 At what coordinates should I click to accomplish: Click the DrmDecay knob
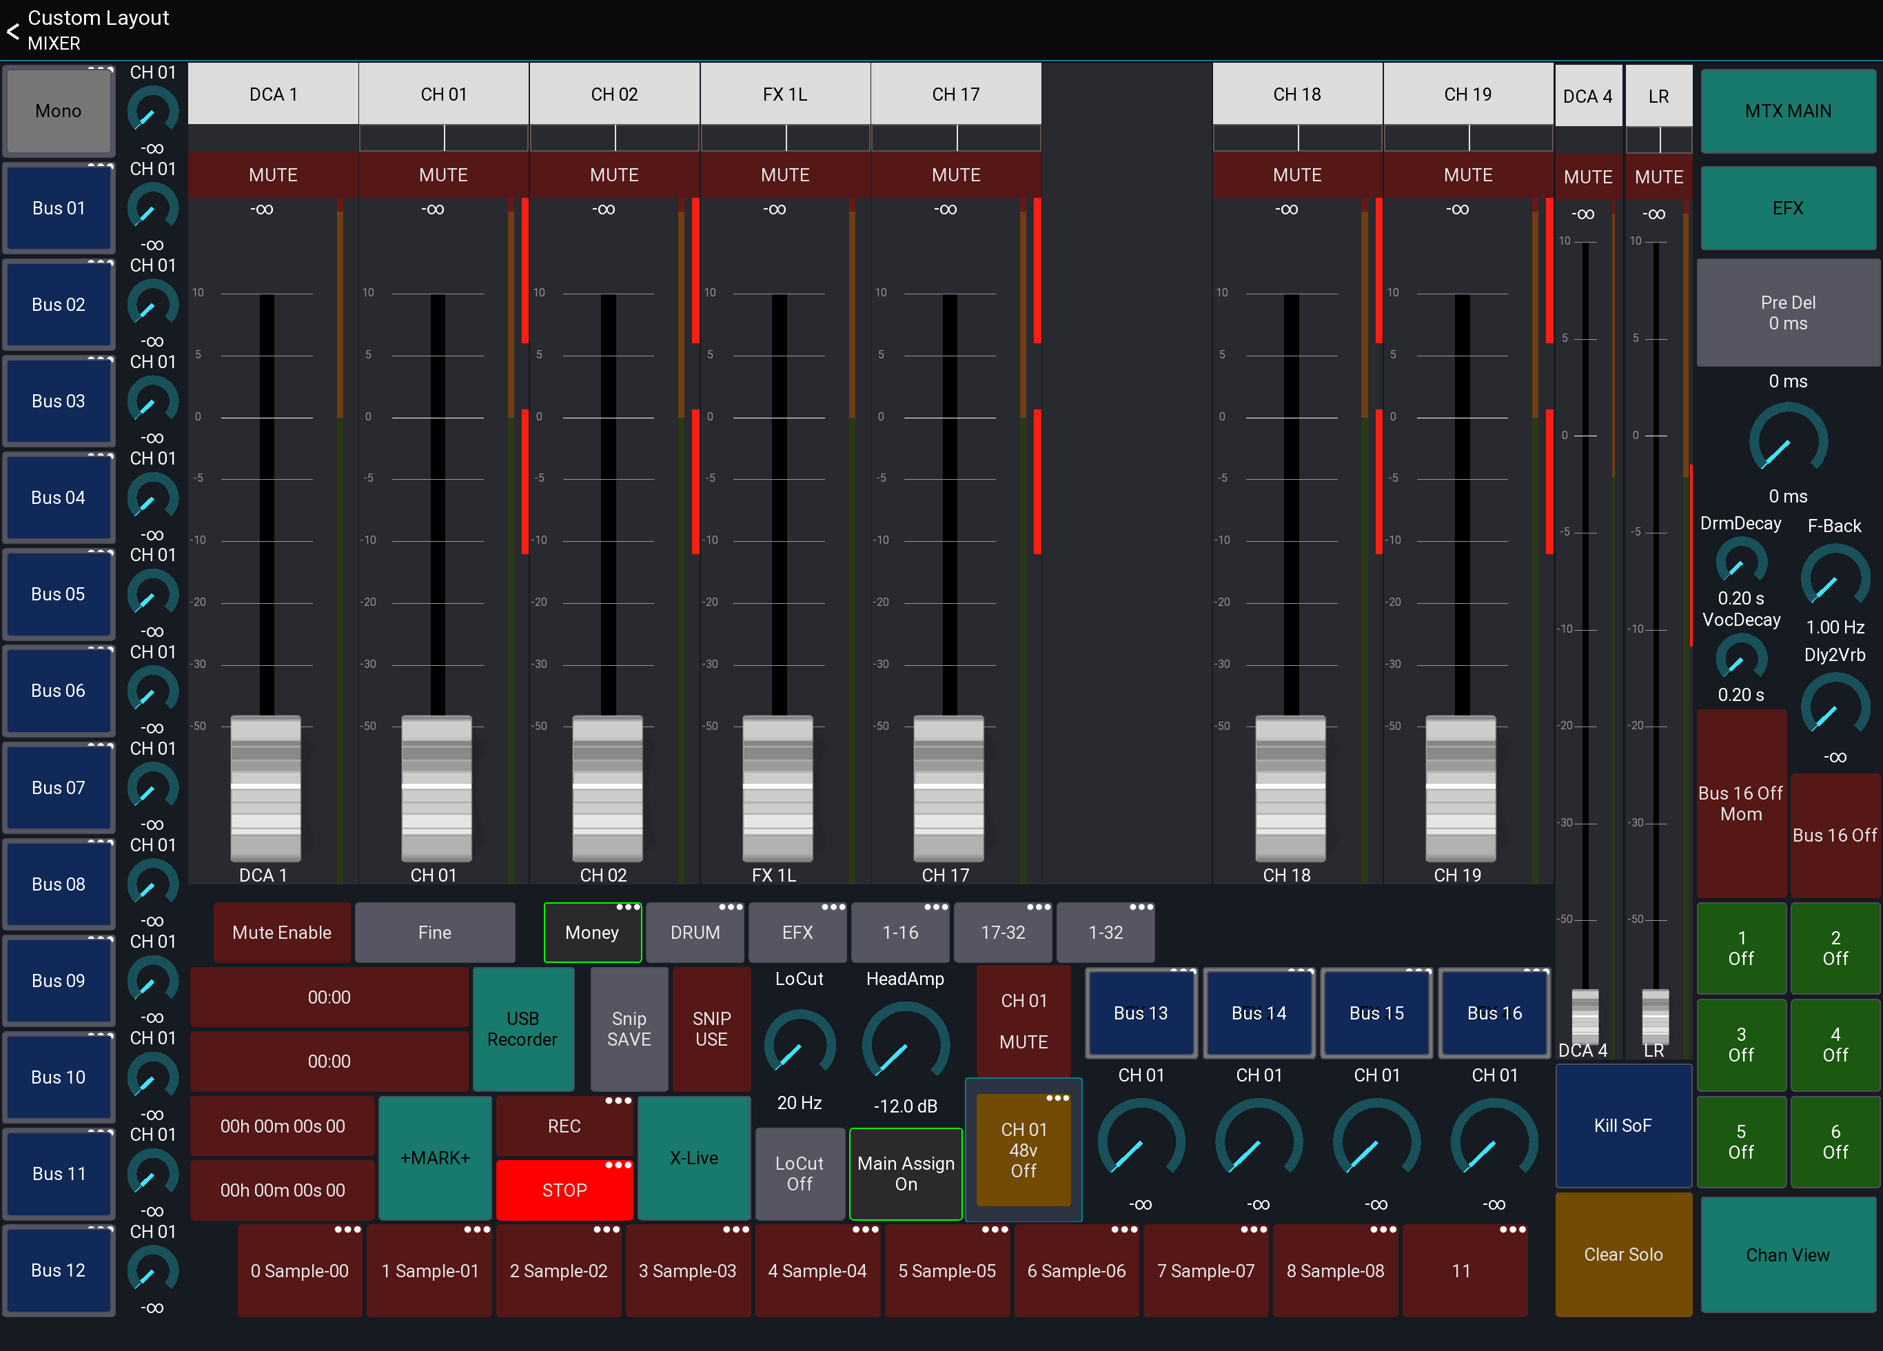1740,561
